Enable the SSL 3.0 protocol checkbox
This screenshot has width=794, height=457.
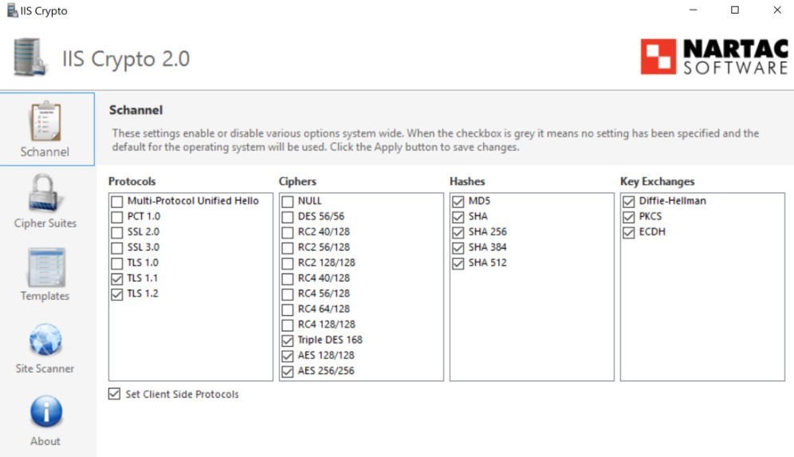pos(117,248)
